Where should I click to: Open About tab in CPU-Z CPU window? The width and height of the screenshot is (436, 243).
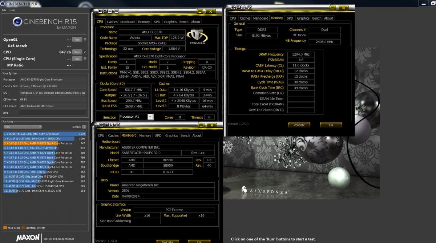(196, 22)
